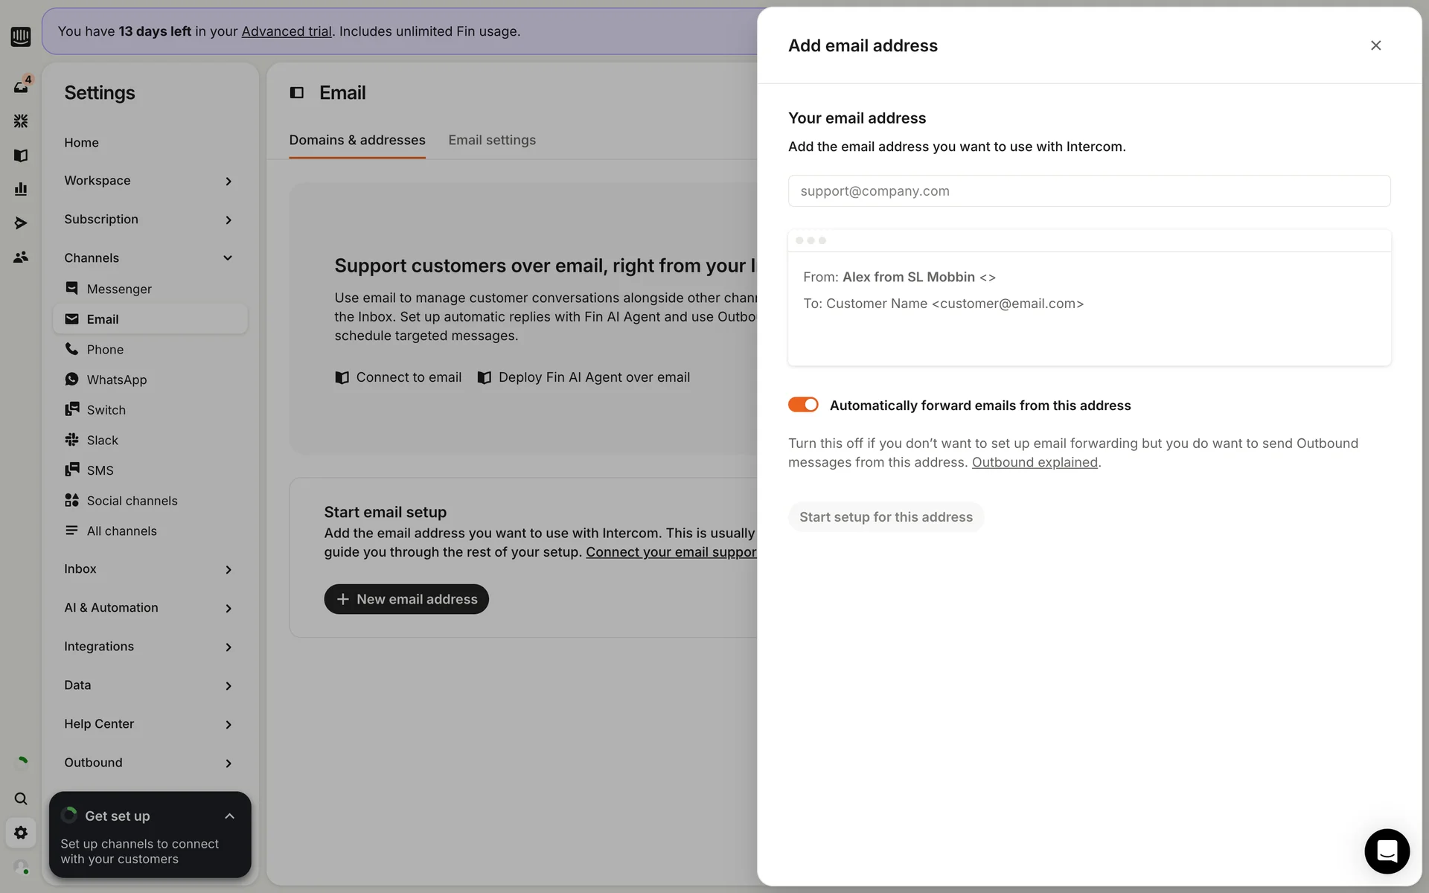This screenshot has width=1429, height=893.
Task: Collapse the Get set up card
Action: tap(229, 816)
